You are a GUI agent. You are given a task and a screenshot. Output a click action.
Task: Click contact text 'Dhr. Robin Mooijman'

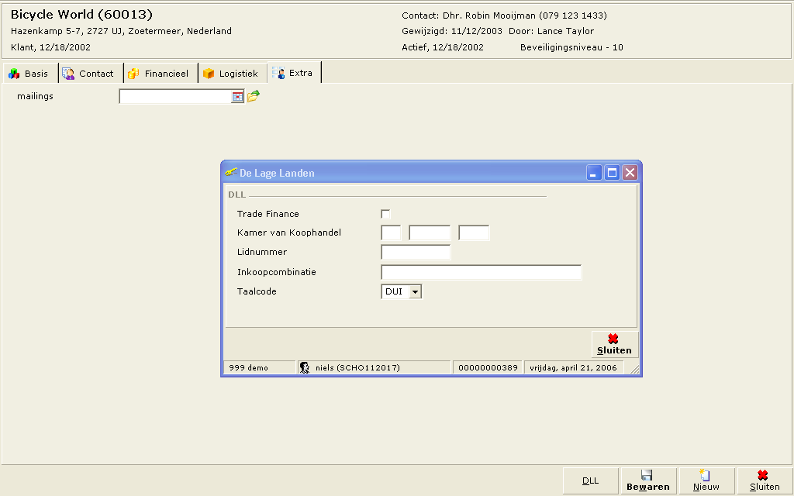click(x=488, y=15)
